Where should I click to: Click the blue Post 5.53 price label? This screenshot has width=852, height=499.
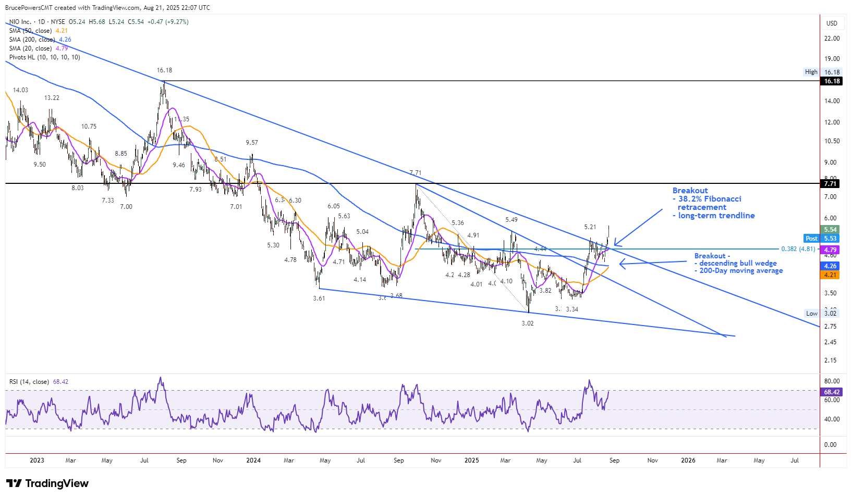(x=821, y=239)
